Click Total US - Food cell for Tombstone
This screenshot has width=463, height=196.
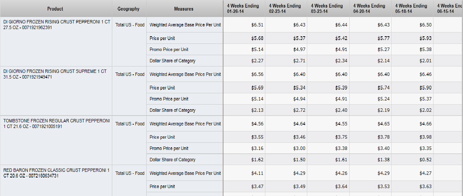tap(130, 124)
